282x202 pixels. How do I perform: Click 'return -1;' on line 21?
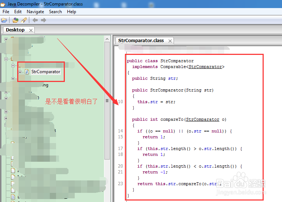tap(155, 172)
